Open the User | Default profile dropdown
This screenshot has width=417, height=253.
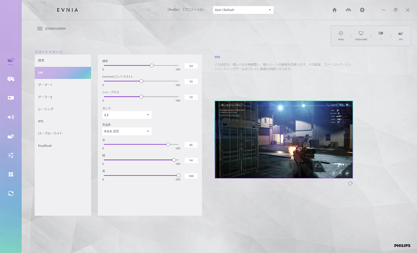click(243, 10)
